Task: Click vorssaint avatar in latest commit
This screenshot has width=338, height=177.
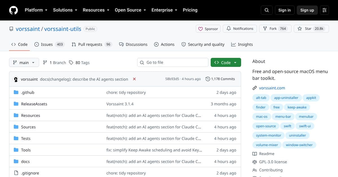Action: click(16, 79)
